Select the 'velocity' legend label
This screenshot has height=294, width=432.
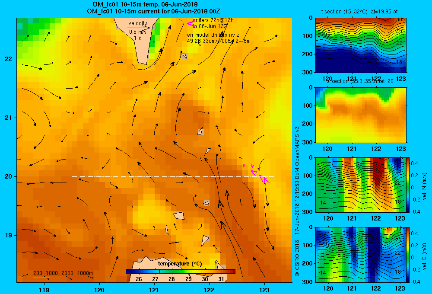[138, 23]
